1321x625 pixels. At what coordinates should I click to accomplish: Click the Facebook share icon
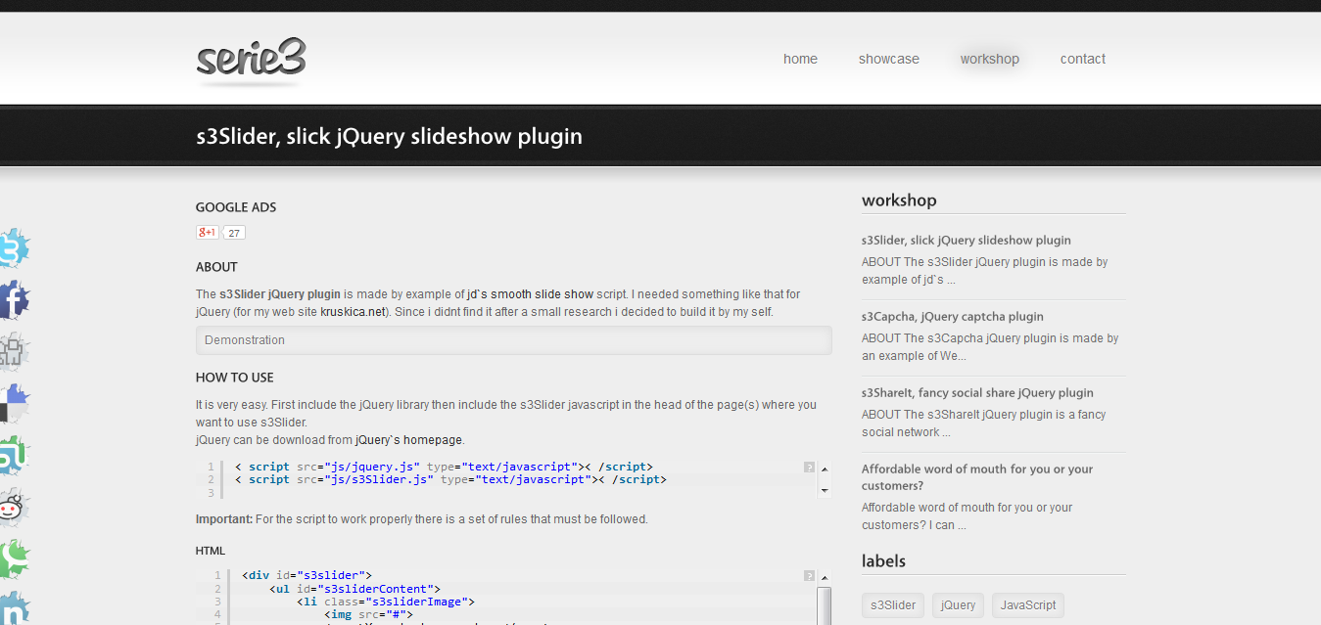(14, 299)
